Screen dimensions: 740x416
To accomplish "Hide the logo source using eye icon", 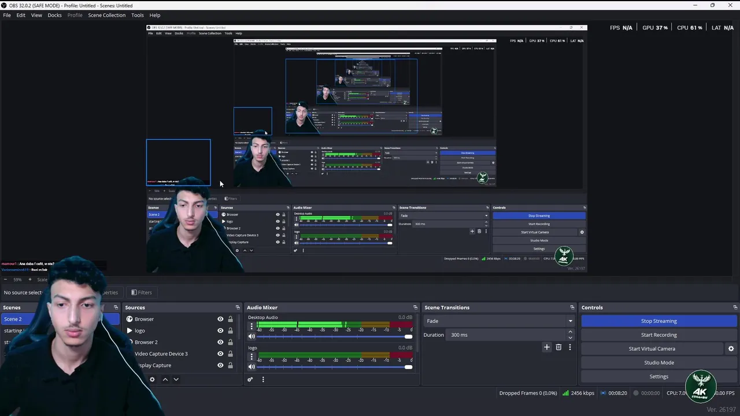I will pyautogui.click(x=220, y=330).
